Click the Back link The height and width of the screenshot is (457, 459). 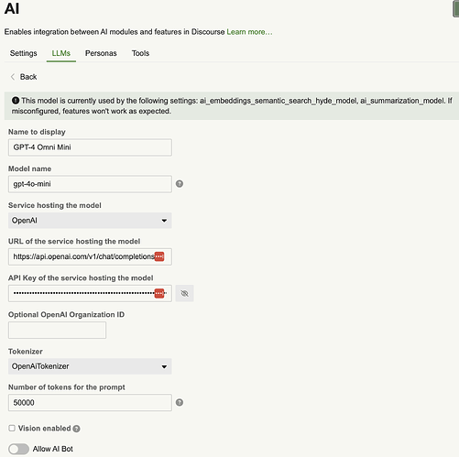pyautogui.click(x=24, y=77)
